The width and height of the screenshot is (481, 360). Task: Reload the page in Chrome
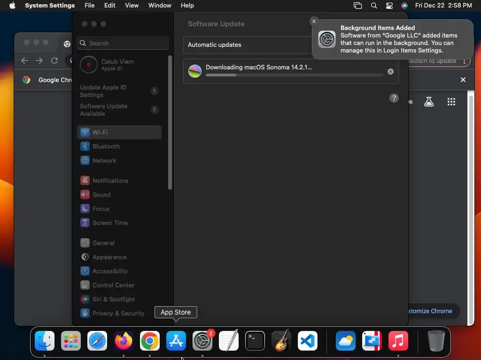[x=54, y=60]
